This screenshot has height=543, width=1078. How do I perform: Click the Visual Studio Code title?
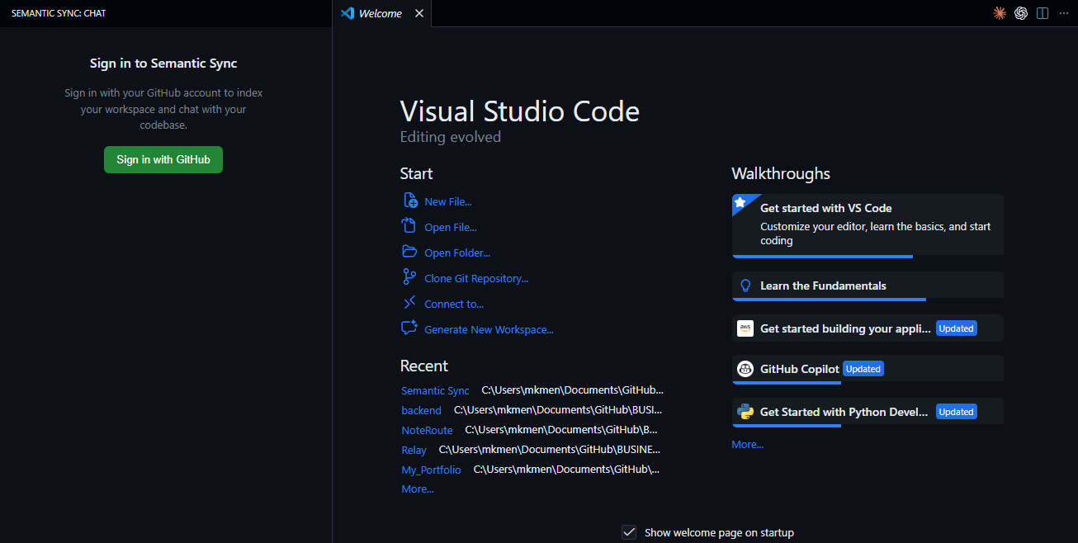tap(520, 111)
